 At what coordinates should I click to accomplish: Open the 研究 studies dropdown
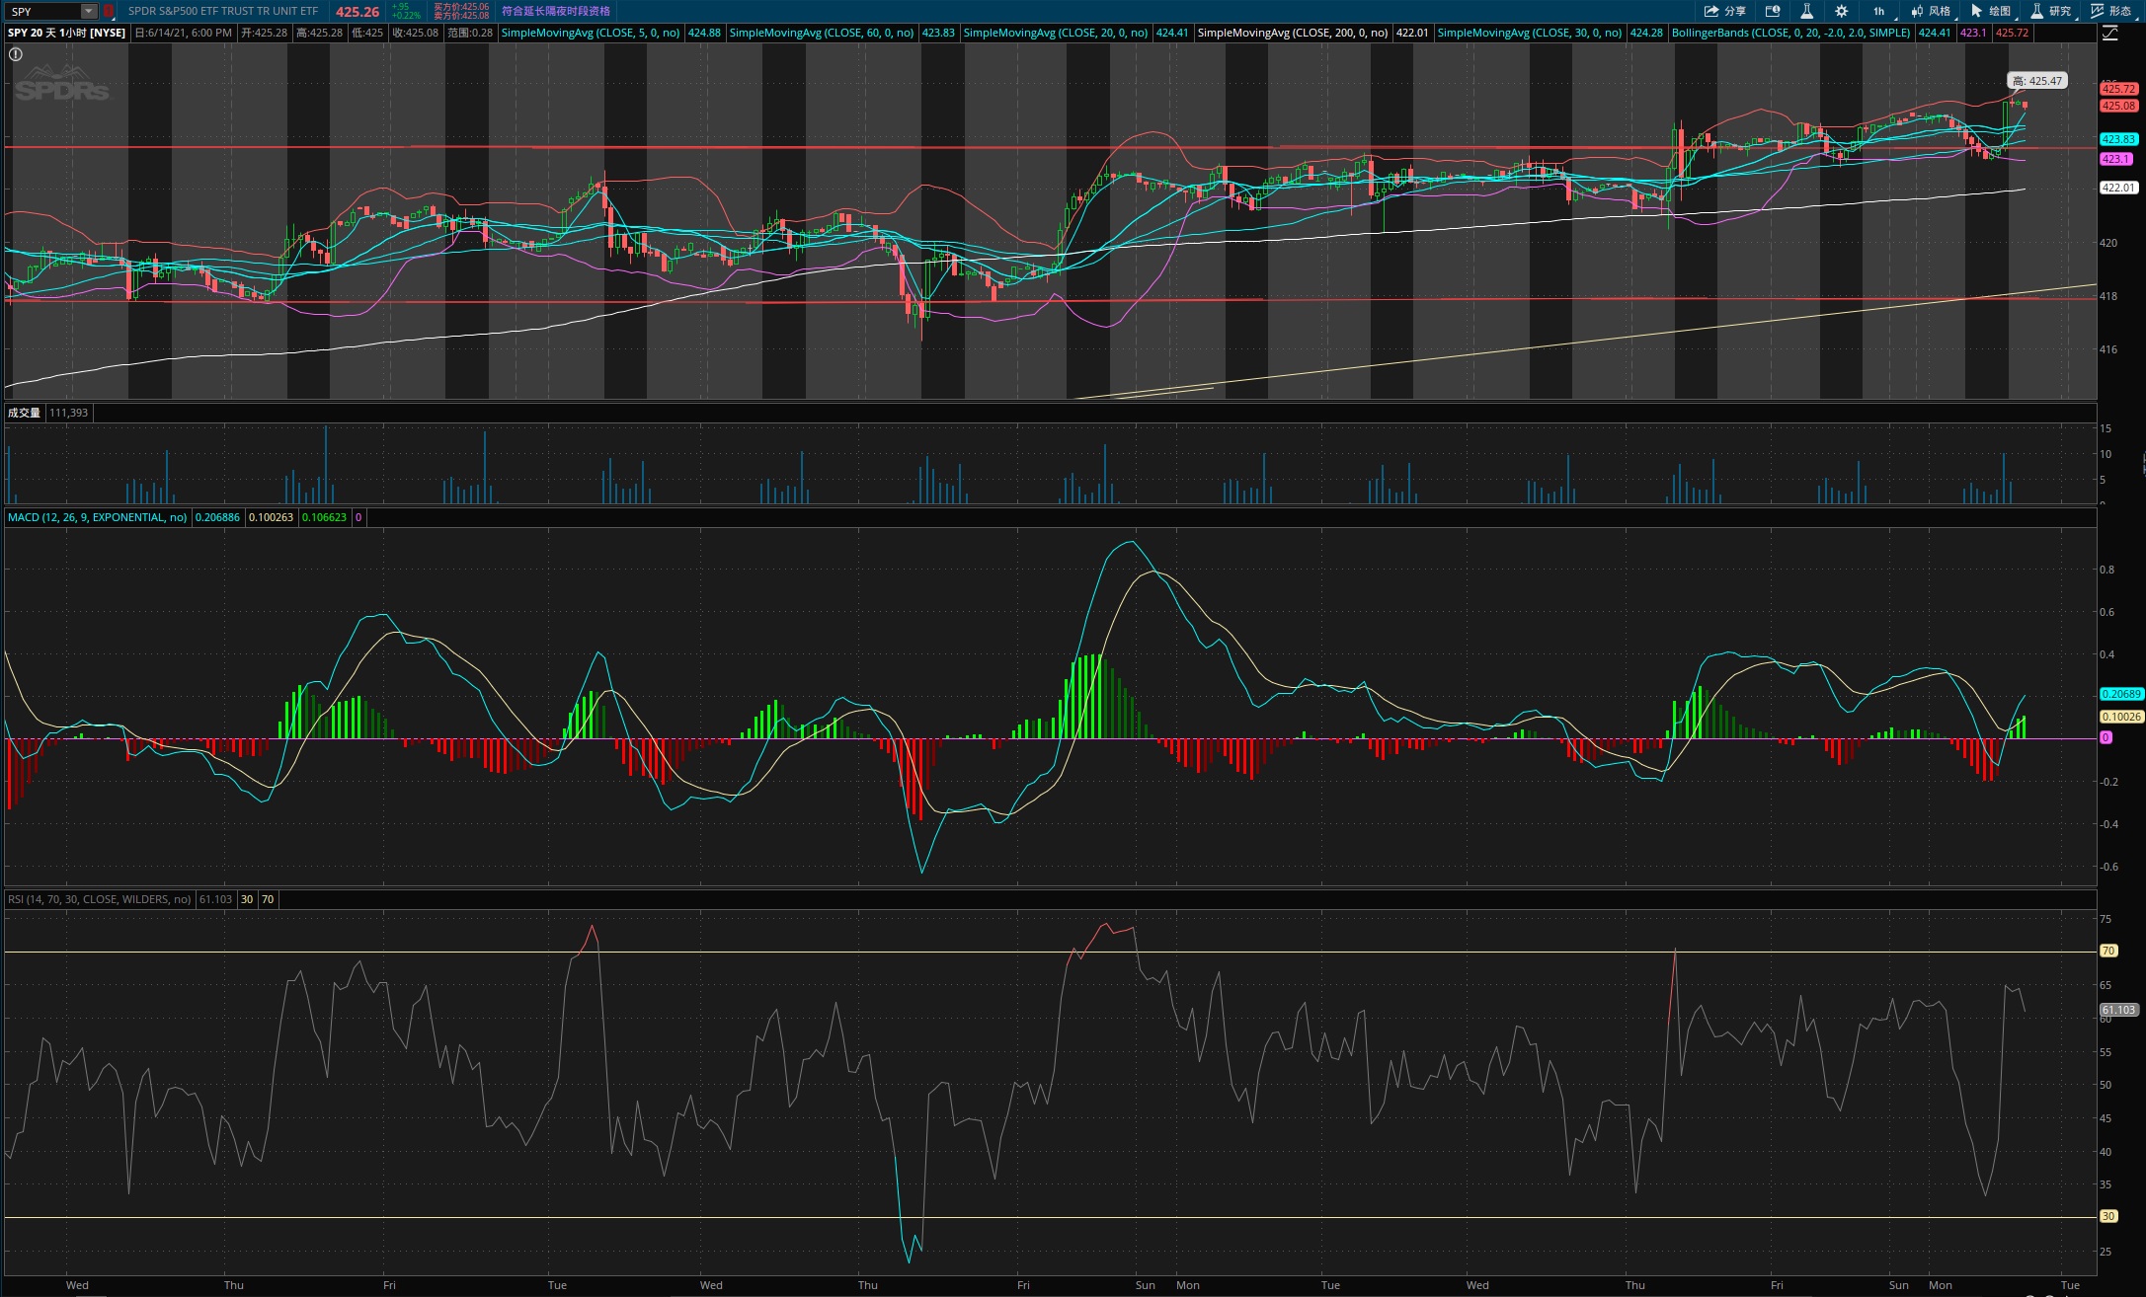click(x=2050, y=11)
